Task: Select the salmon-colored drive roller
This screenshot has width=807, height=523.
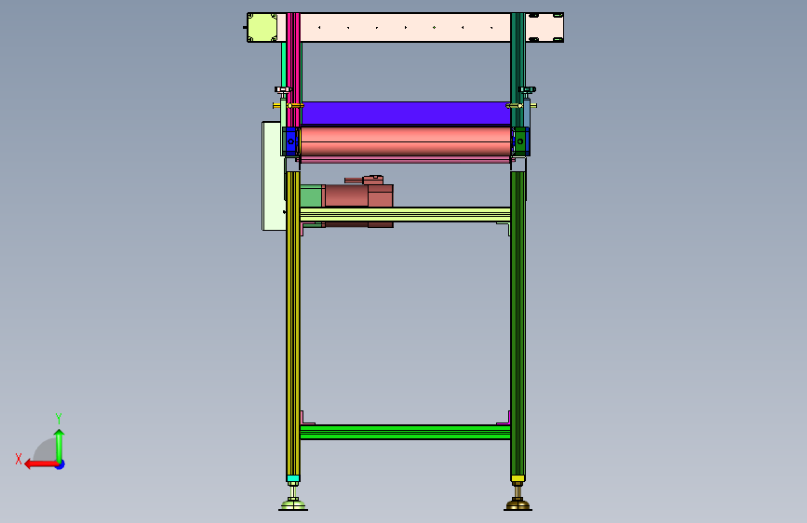Action: point(406,141)
